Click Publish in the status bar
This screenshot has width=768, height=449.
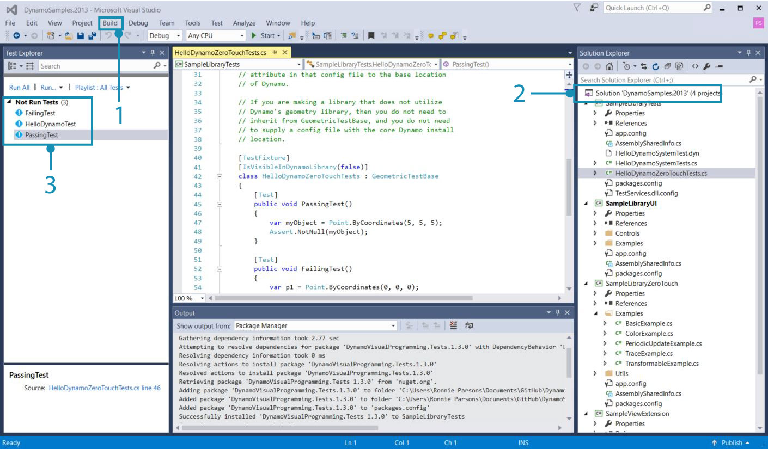click(x=732, y=443)
